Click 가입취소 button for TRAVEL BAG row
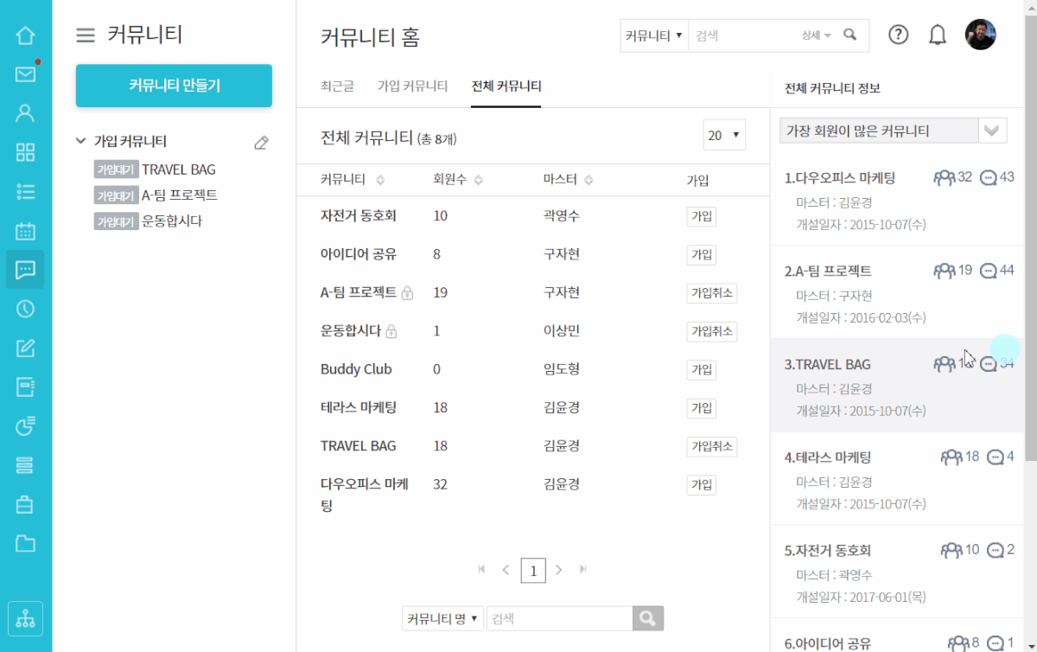This screenshot has width=1037, height=652. click(712, 446)
